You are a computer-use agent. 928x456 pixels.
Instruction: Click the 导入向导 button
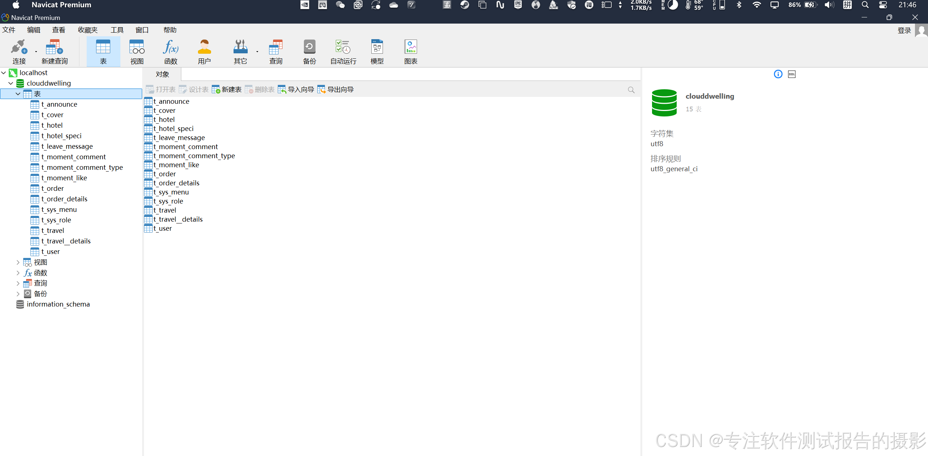point(296,90)
